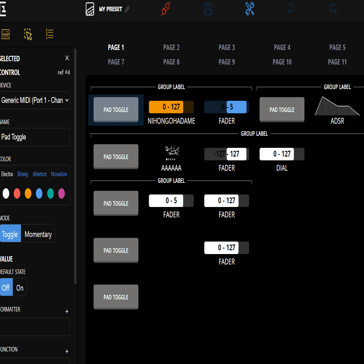Open the PAGE 7 tab
This screenshot has height=364, width=364.
click(116, 62)
